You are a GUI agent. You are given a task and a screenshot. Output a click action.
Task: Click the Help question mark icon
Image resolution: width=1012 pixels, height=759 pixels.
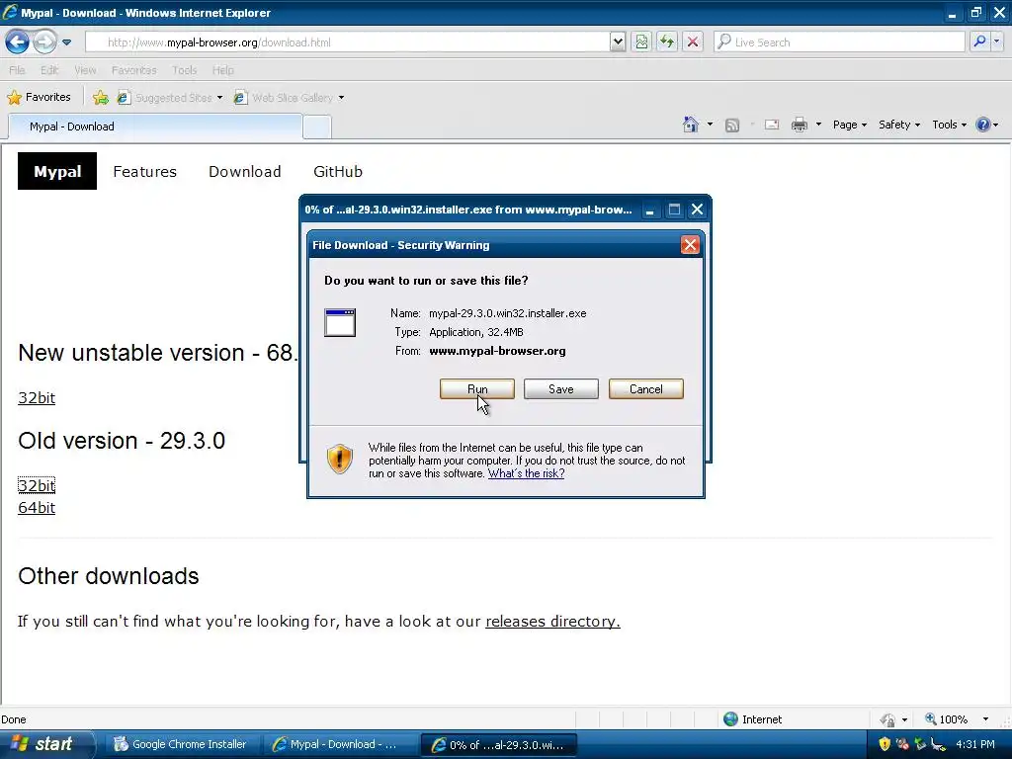coord(983,125)
